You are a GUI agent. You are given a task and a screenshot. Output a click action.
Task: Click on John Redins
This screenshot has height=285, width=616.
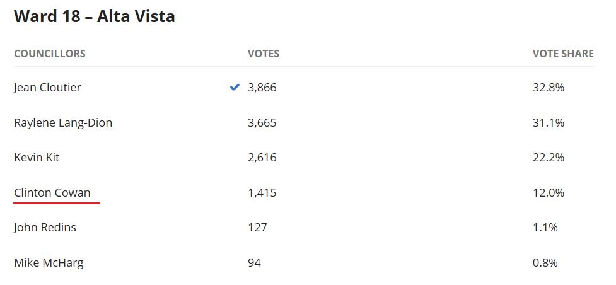pos(45,228)
